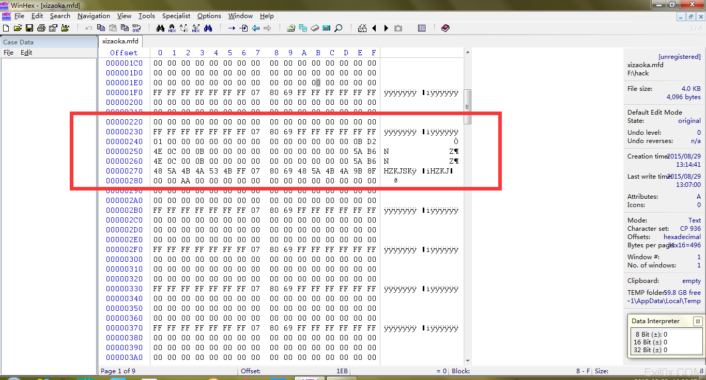Click the Print icon in toolbar
Image resolution: width=706 pixels, height=380 pixels.
tap(41, 28)
